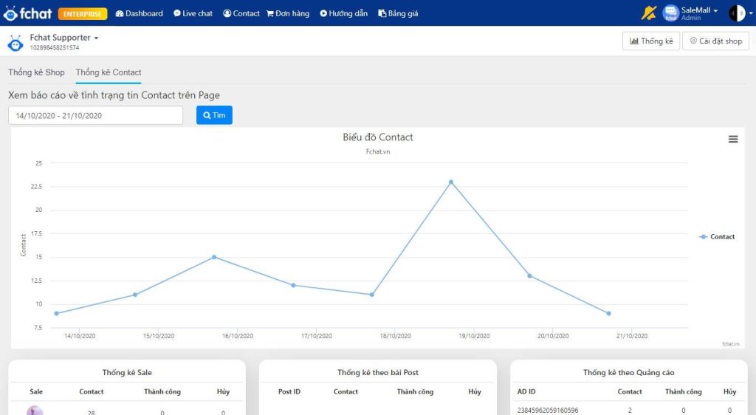Click the sale user avatar in Thống kê Sale
Viewport: 756px width, 415px height.
(x=35, y=411)
